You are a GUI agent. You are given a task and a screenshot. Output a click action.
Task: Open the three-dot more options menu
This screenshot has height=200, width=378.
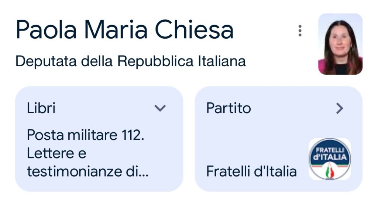click(x=300, y=31)
